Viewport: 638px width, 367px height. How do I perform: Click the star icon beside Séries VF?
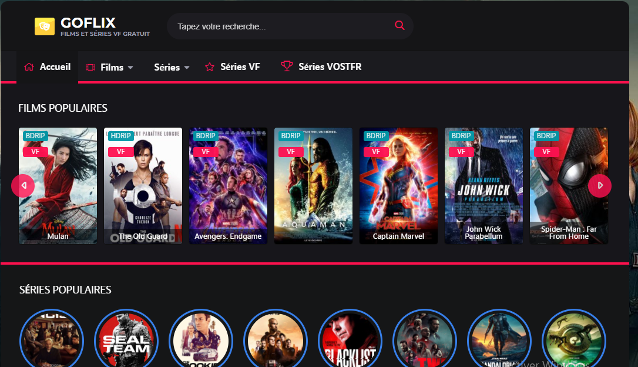coord(210,67)
